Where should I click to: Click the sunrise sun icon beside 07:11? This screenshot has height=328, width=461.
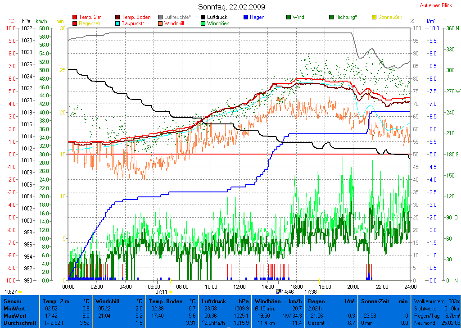click(x=171, y=292)
